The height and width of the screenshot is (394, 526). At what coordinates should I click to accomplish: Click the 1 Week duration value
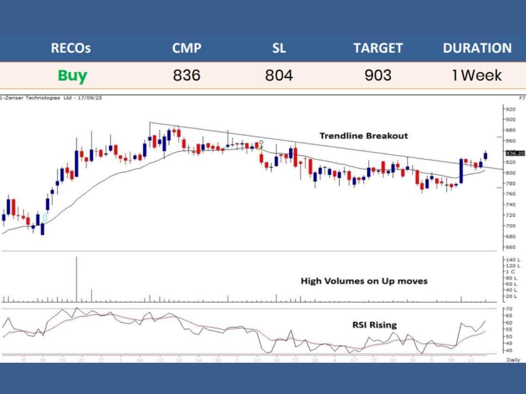tap(477, 75)
